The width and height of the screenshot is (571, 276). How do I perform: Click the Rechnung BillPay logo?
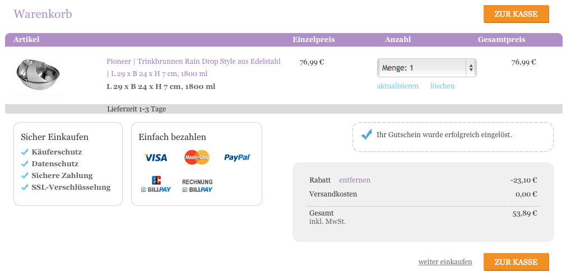pos(197,185)
